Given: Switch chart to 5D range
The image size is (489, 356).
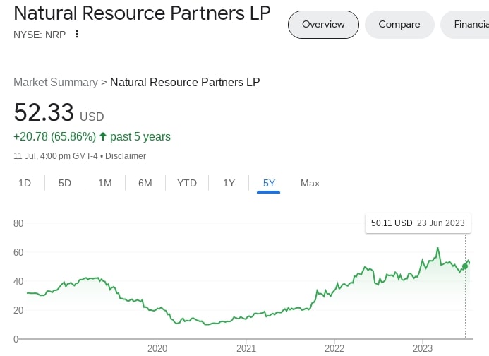Looking at the screenshot, I should point(65,183).
